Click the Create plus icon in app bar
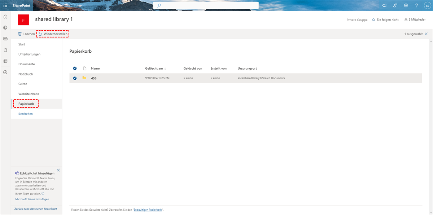Viewport: 433px width, 215px height. (5, 72)
